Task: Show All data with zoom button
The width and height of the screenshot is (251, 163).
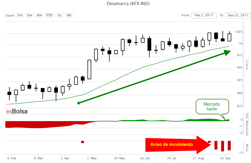Action: pos(69,15)
